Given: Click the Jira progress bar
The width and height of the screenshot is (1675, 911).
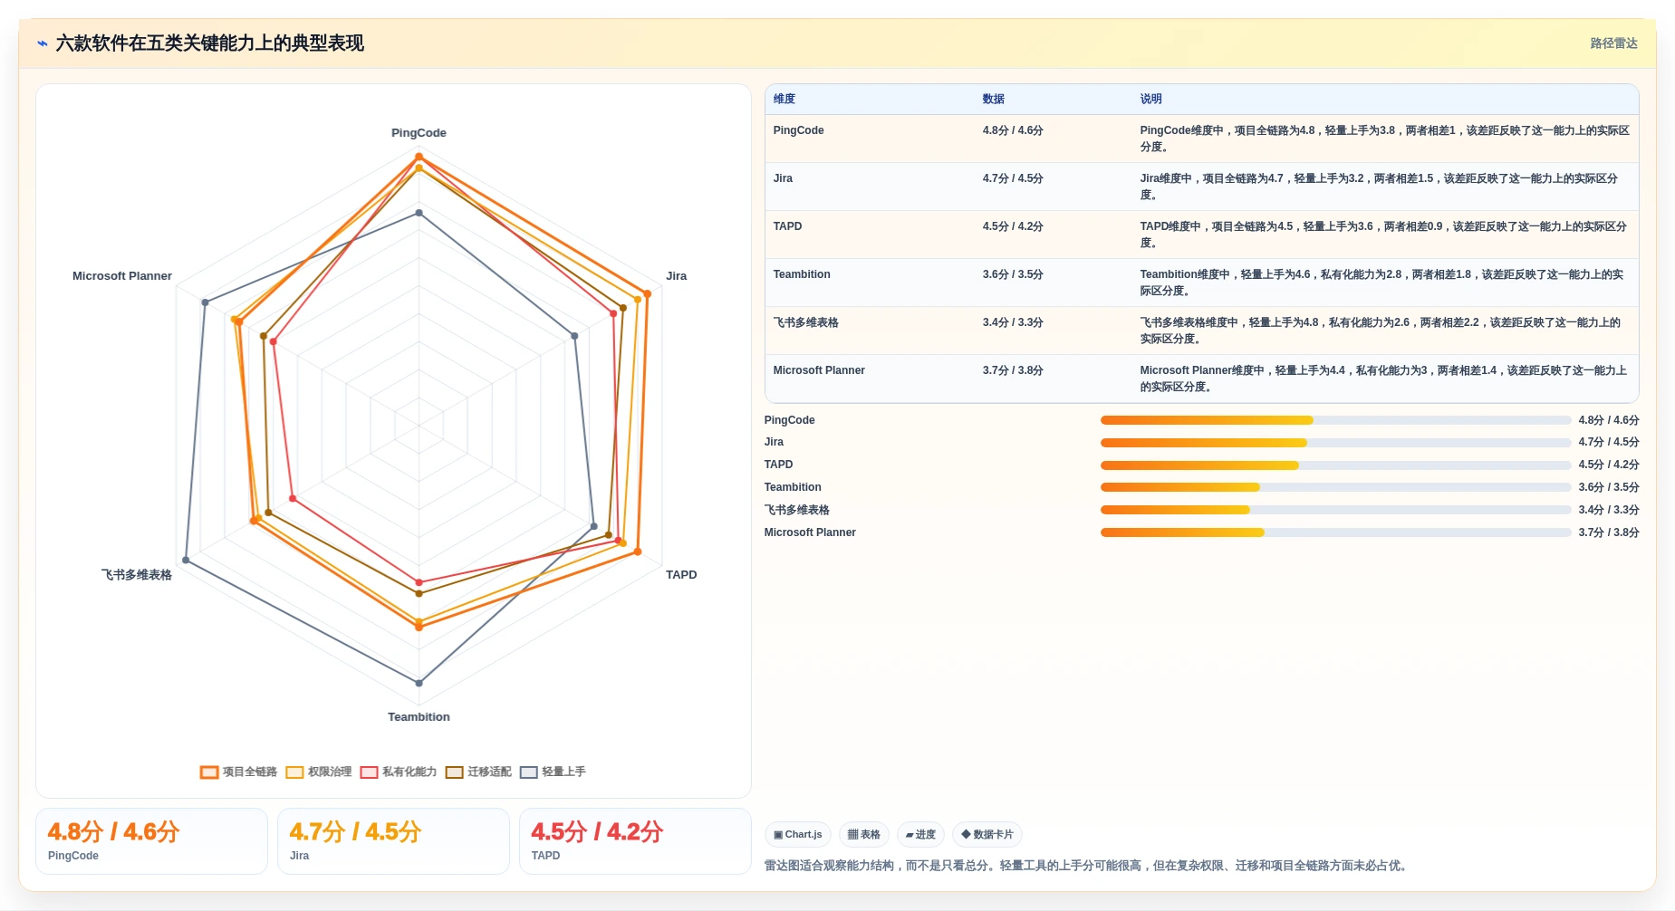Looking at the screenshot, I should tap(1335, 443).
